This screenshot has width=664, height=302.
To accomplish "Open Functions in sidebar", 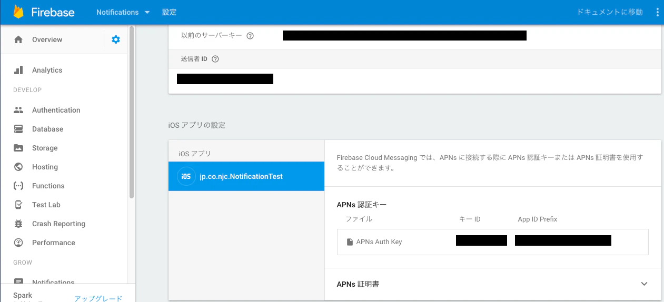I will point(48,186).
